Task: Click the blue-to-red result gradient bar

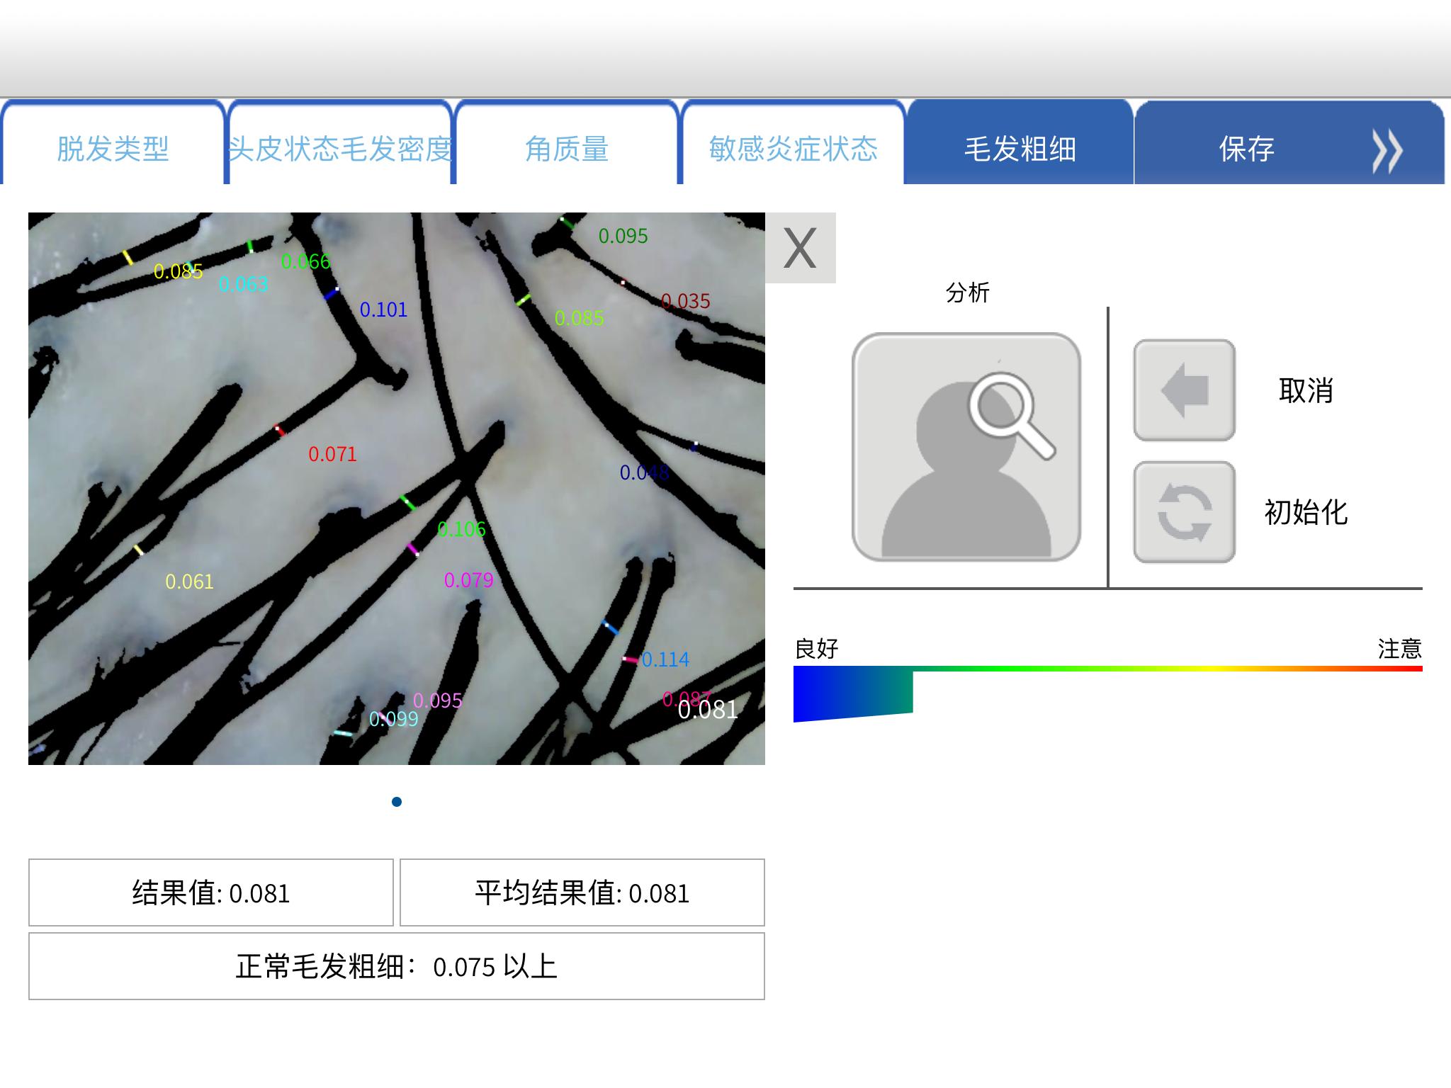Action: [1108, 693]
